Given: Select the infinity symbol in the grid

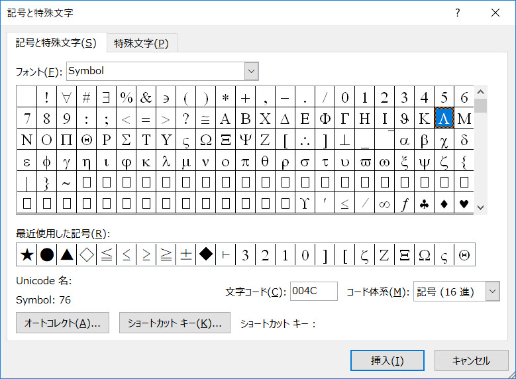Looking at the screenshot, I should pyautogui.click(x=384, y=204).
